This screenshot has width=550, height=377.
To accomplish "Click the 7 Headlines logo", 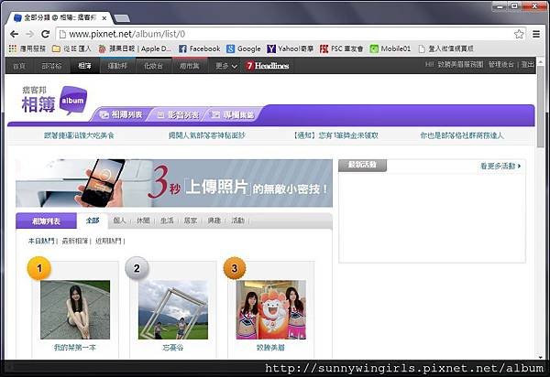I will tap(268, 66).
